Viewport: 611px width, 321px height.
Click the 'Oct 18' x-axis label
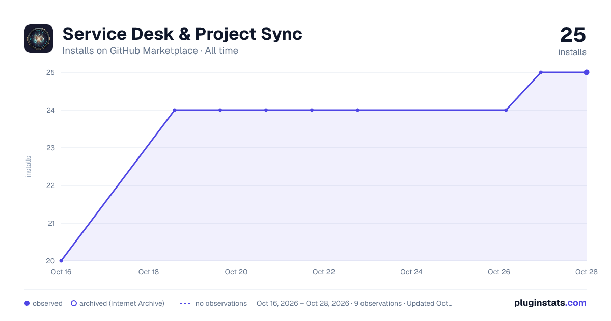click(149, 272)
